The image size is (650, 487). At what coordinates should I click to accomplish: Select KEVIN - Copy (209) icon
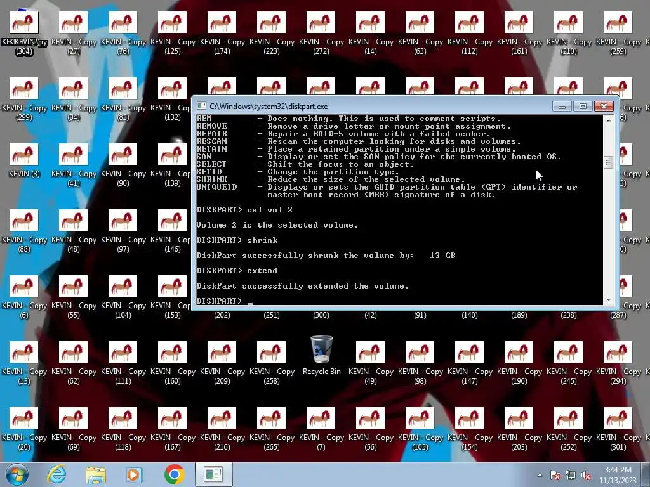click(x=222, y=363)
